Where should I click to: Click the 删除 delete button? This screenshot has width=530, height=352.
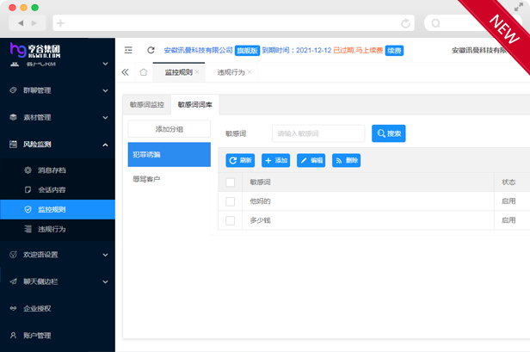(347, 160)
